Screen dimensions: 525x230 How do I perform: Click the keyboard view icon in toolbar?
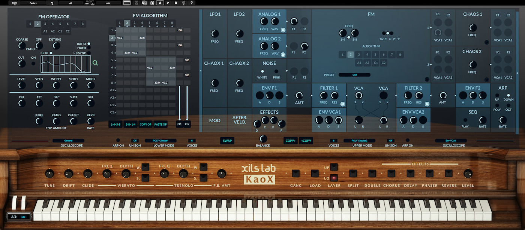point(126,2)
